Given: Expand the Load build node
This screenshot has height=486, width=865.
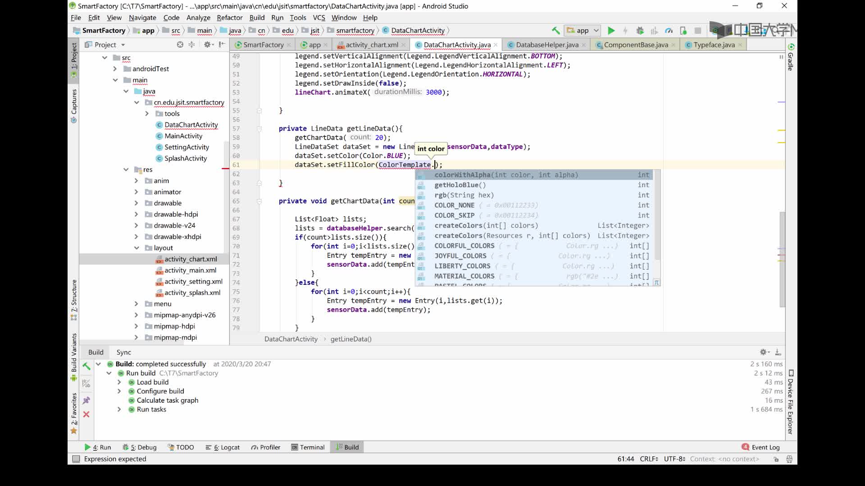Looking at the screenshot, I should (119, 382).
